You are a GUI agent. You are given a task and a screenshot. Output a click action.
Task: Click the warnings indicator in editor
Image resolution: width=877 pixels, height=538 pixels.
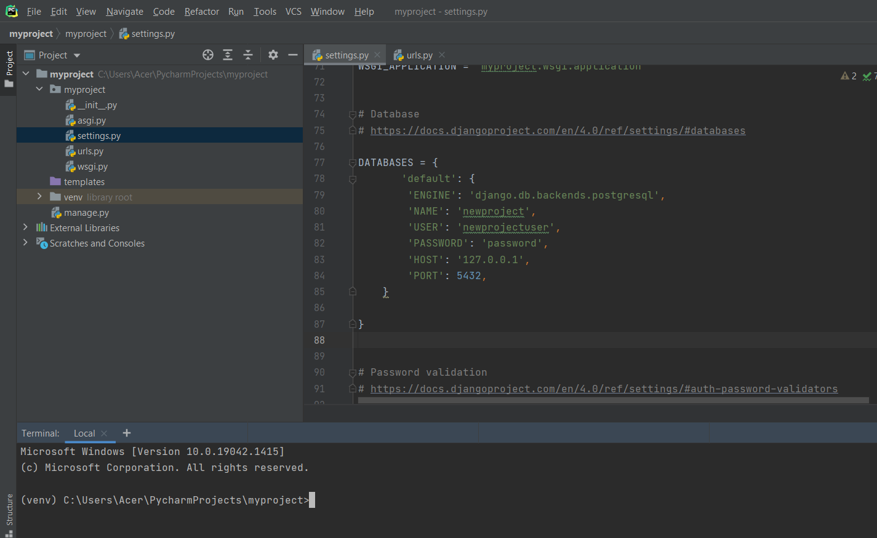(849, 76)
